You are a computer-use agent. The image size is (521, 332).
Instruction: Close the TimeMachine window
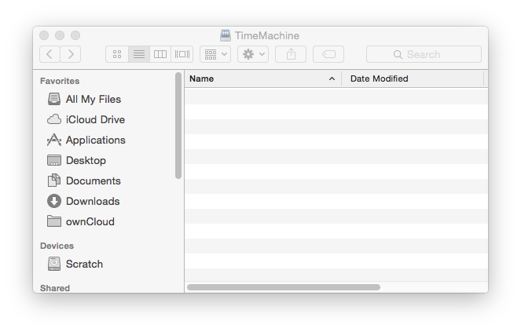pos(44,35)
